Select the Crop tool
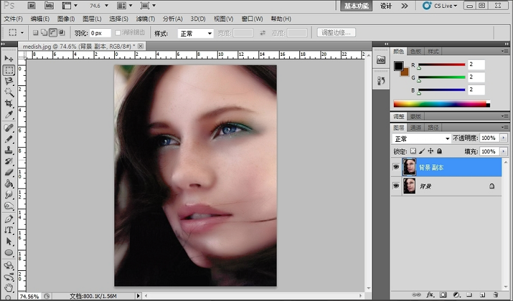The height and width of the screenshot is (301, 513). tap(9, 103)
